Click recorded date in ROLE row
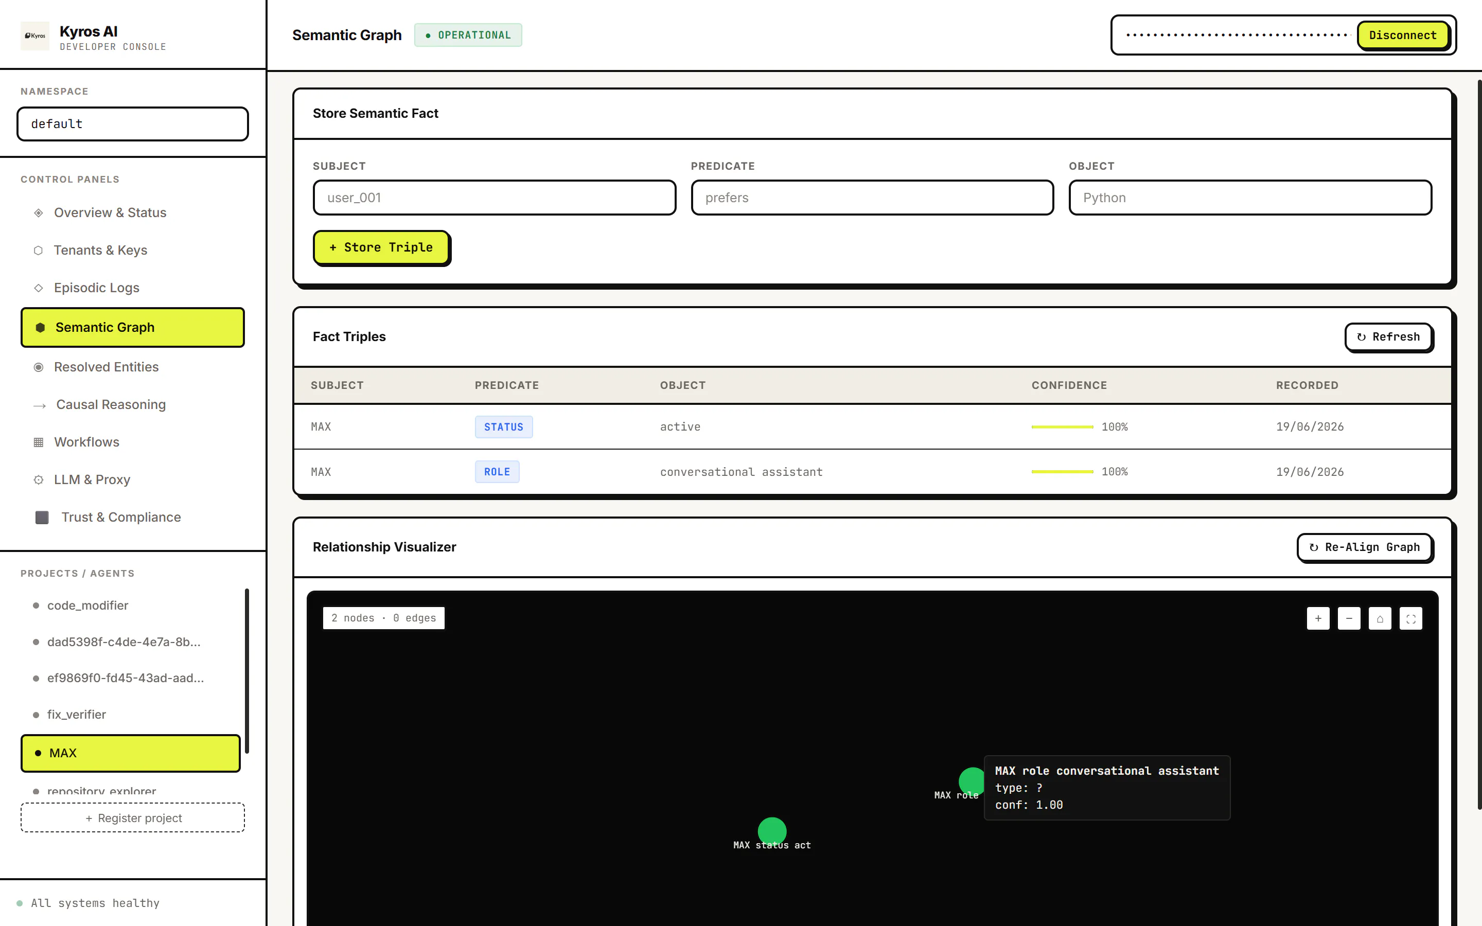 pos(1310,472)
